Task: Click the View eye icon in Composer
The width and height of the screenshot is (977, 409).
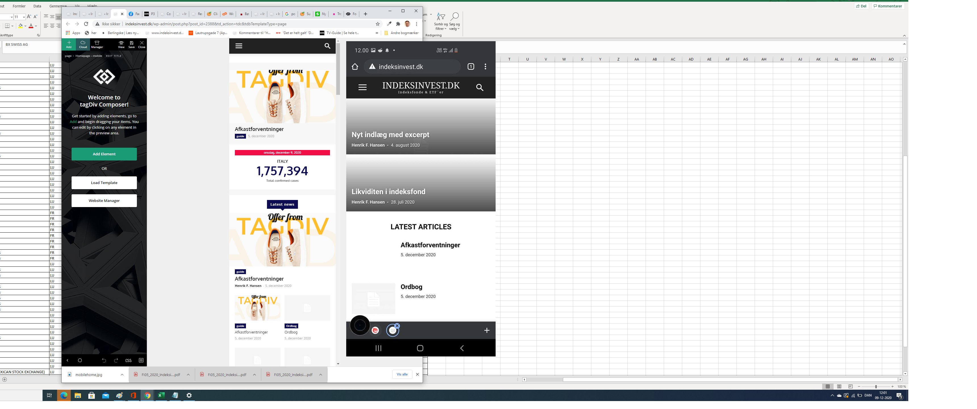Action: coord(121,44)
